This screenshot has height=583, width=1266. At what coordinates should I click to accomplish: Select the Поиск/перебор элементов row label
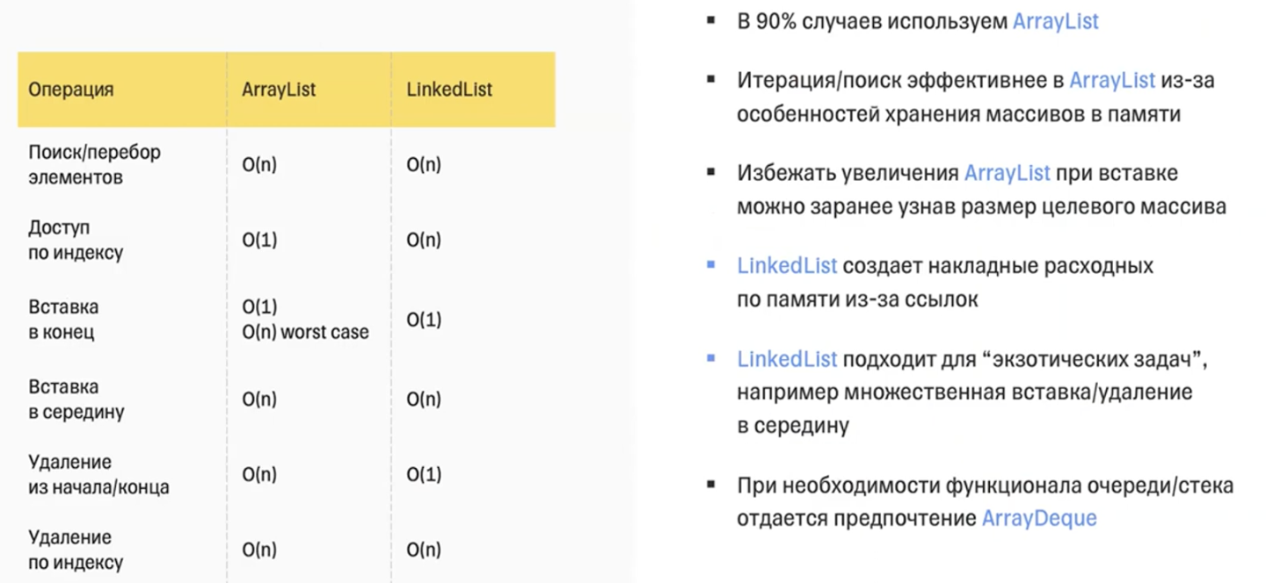[x=94, y=164]
